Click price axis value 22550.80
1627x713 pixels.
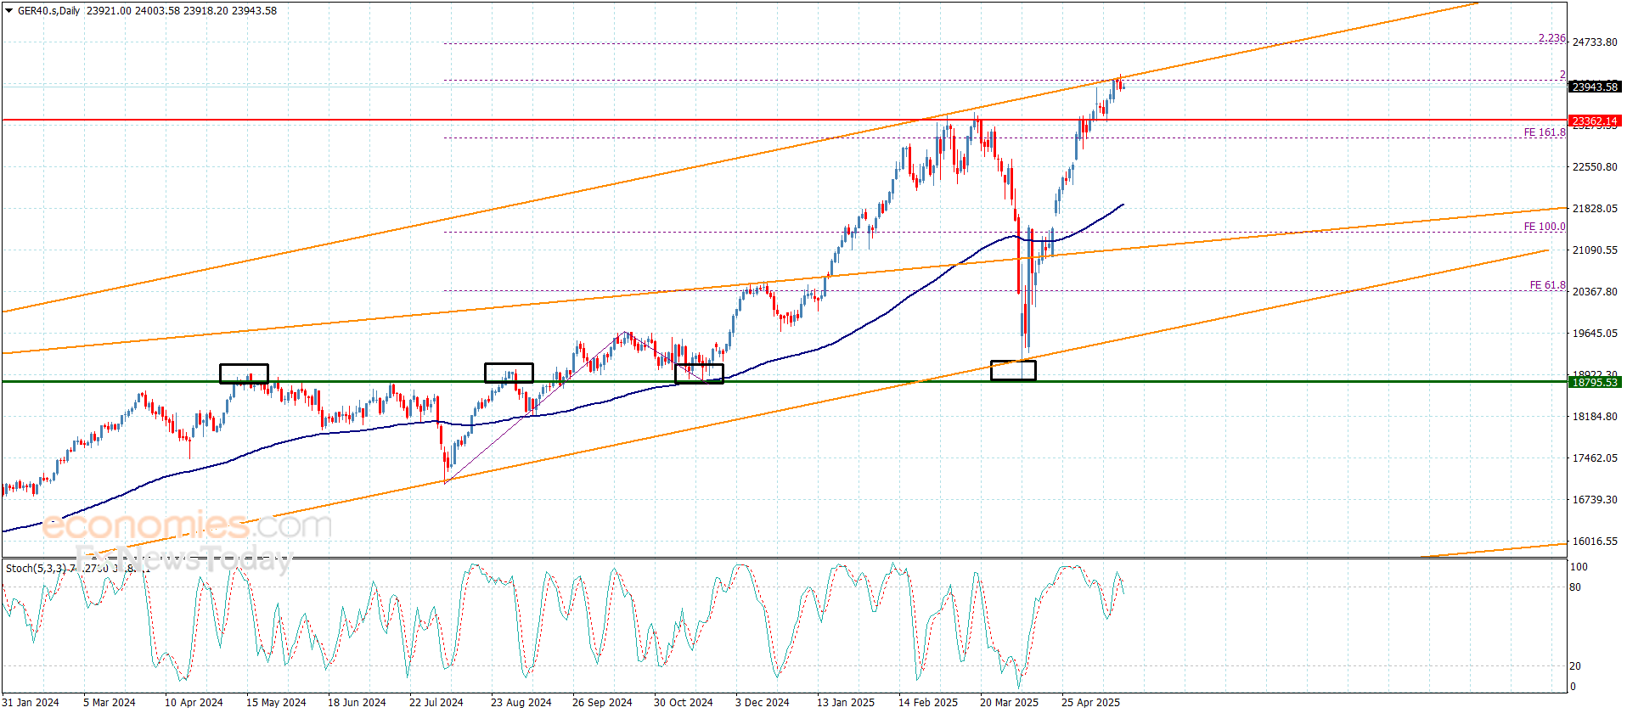point(1595,167)
